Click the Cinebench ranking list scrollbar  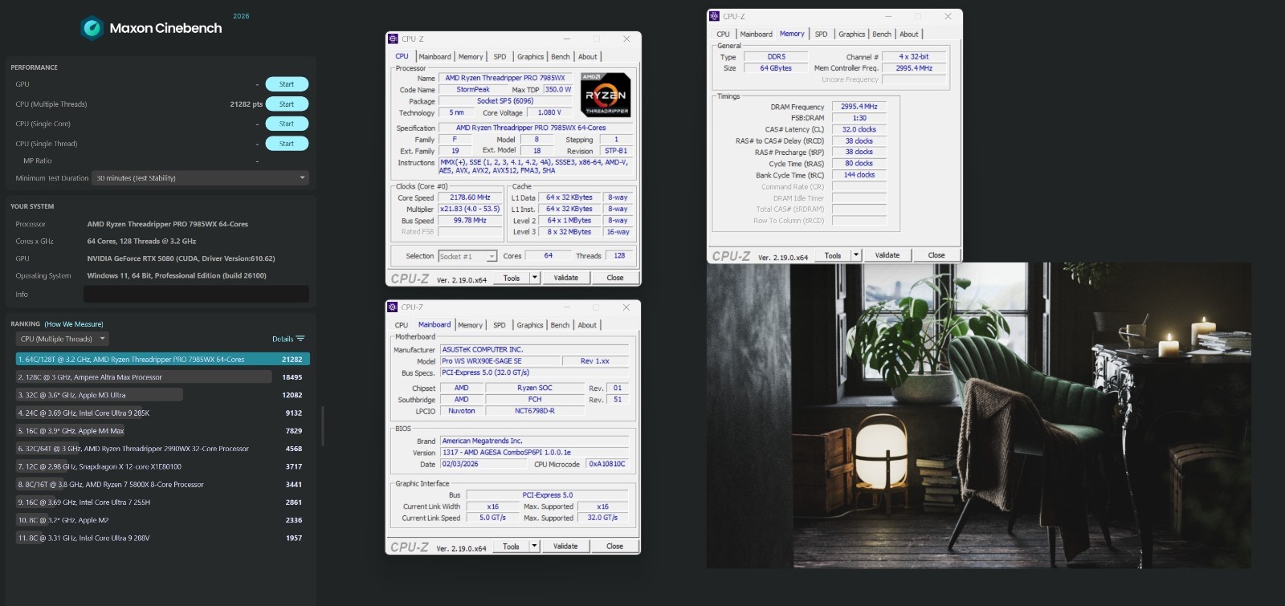pos(323,425)
